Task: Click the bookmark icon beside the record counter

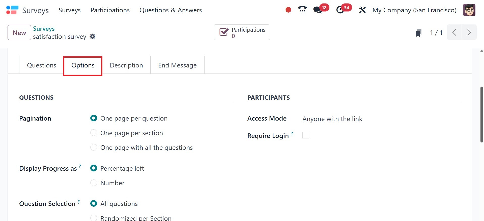Action: point(418,33)
